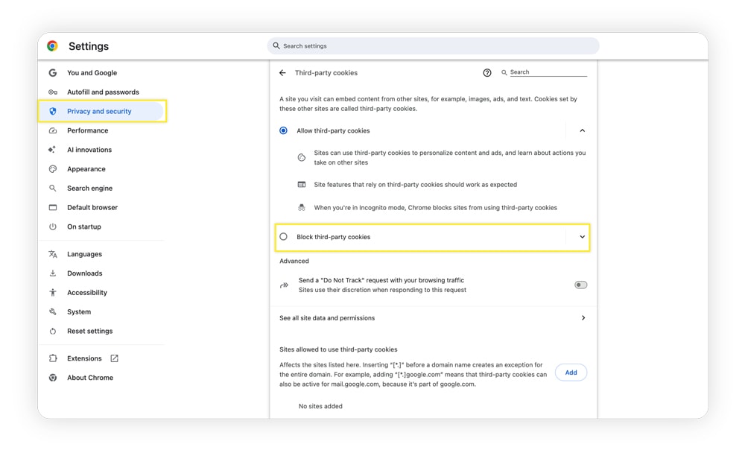Viewport: 745px width, 450px height.
Task: Click the Search settings field
Action: click(432, 45)
